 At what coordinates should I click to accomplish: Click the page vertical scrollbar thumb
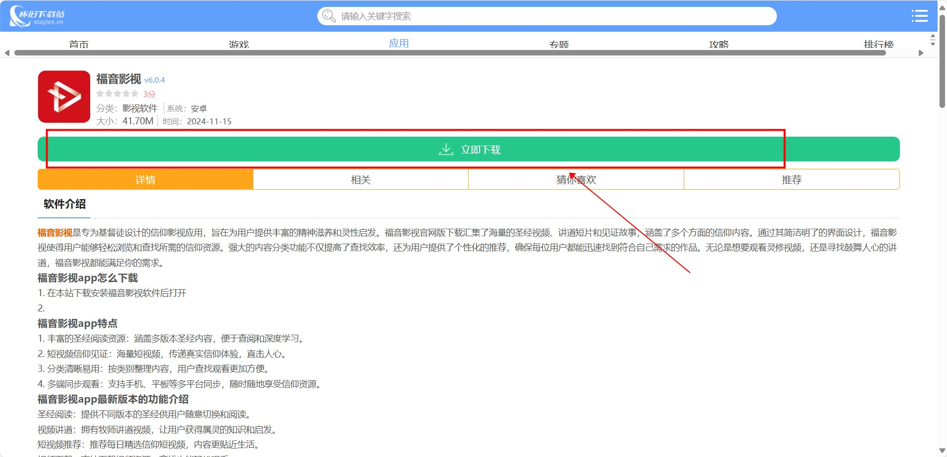pyautogui.click(x=942, y=61)
